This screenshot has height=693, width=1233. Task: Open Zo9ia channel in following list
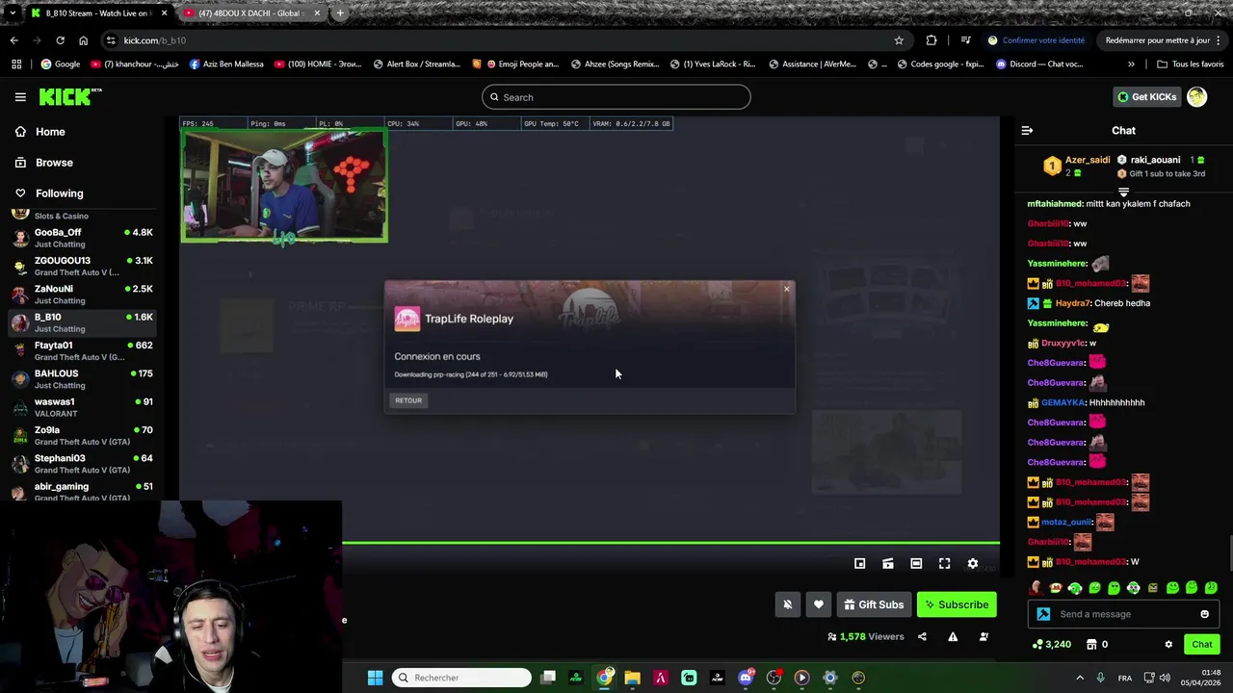[83, 435]
